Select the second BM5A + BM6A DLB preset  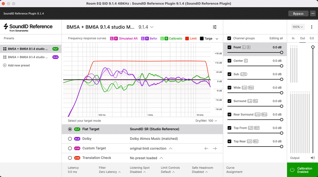click(31, 57)
